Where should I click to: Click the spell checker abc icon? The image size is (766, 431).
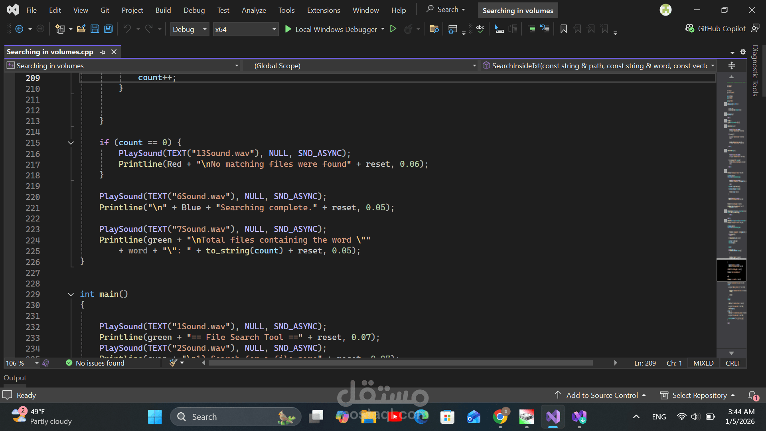(480, 29)
